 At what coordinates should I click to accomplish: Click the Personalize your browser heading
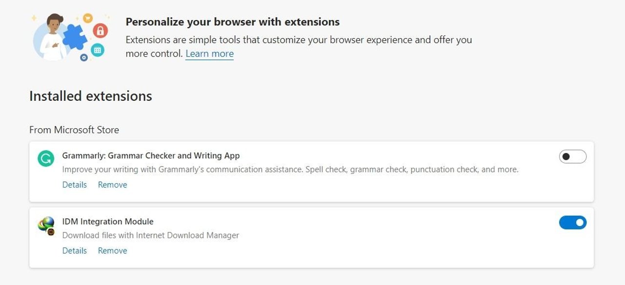[x=232, y=22]
